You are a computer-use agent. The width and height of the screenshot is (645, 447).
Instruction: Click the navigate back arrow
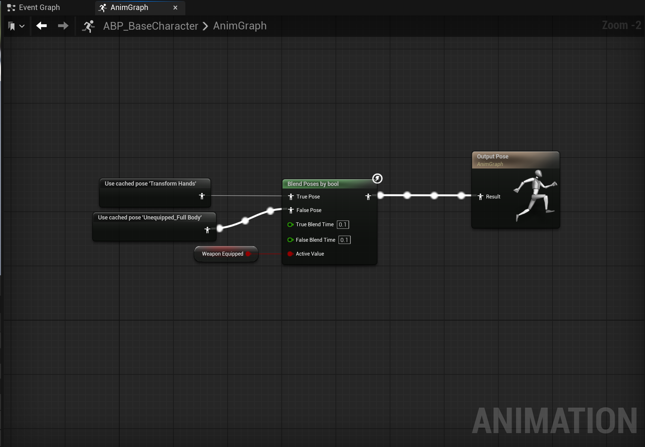click(42, 26)
